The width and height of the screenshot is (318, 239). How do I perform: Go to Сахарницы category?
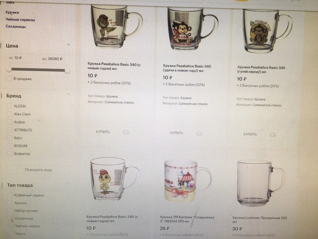(x=16, y=26)
